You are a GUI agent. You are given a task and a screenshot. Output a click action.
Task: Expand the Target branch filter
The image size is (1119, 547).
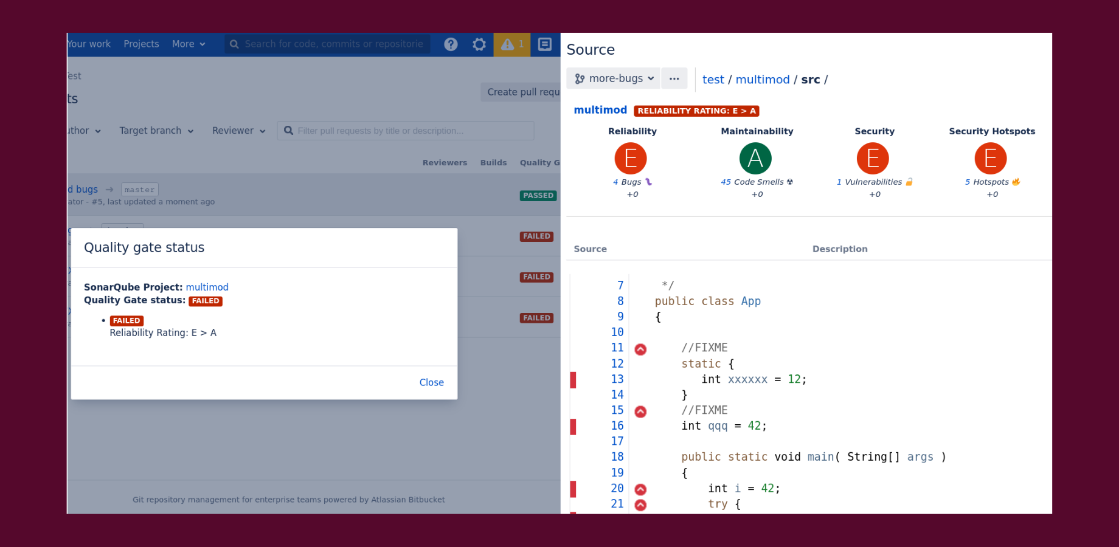coord(156,131)
